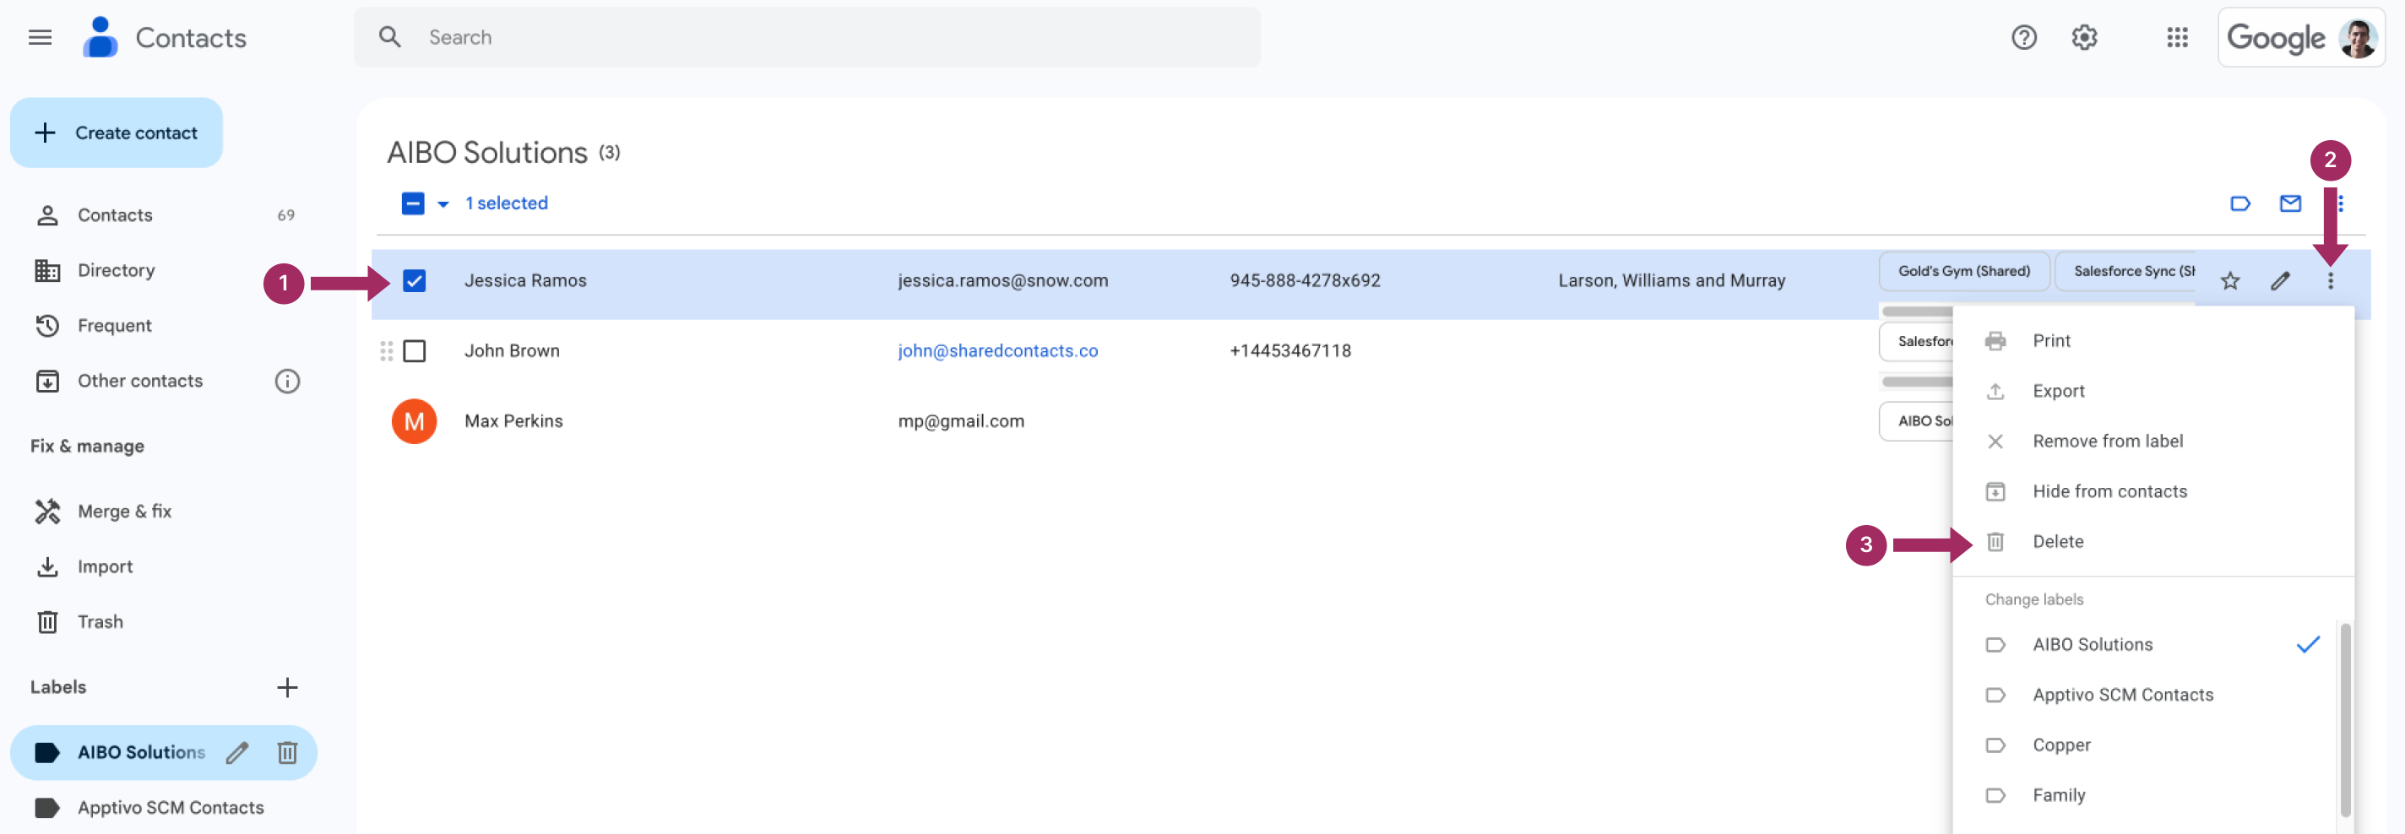
Task: Apply the Family label
Action: point(2146,796)
